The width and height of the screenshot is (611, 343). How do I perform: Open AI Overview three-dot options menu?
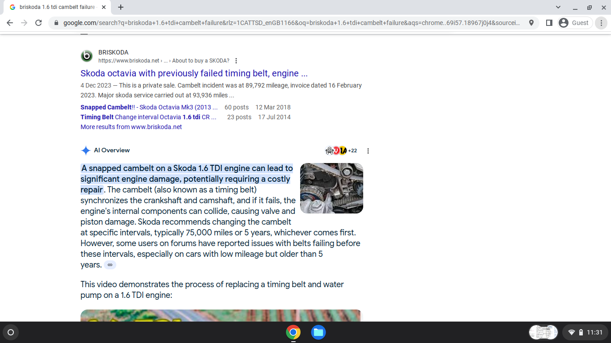pos(368,151)
